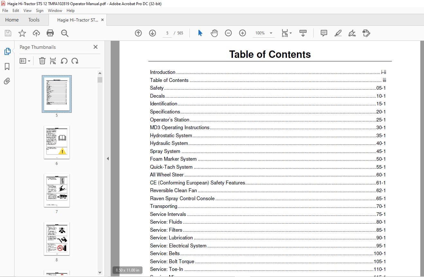Image resolution: width=424 pixels, height=277 pixels.
Task: Print the document via printer icon
Action: click(50, 33)
